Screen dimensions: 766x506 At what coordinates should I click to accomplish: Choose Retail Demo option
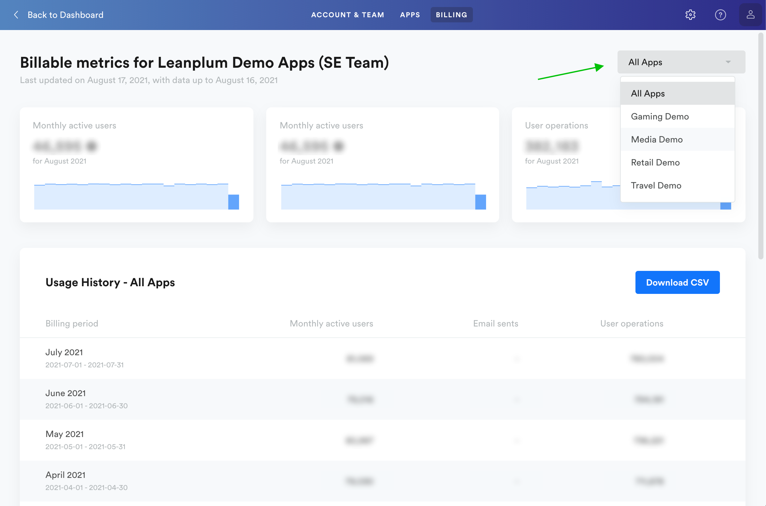(x=655, y=162)
